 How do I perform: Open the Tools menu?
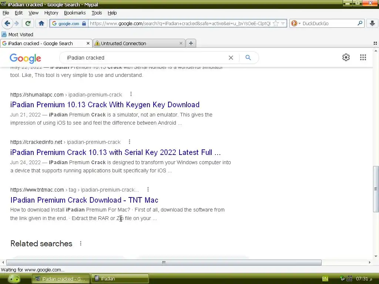point(97,13)
